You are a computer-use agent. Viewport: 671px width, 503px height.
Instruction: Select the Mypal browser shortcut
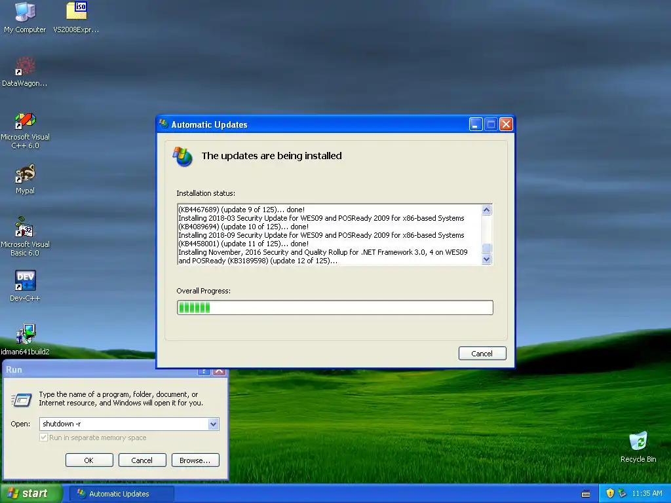click(x=25, y=179)
